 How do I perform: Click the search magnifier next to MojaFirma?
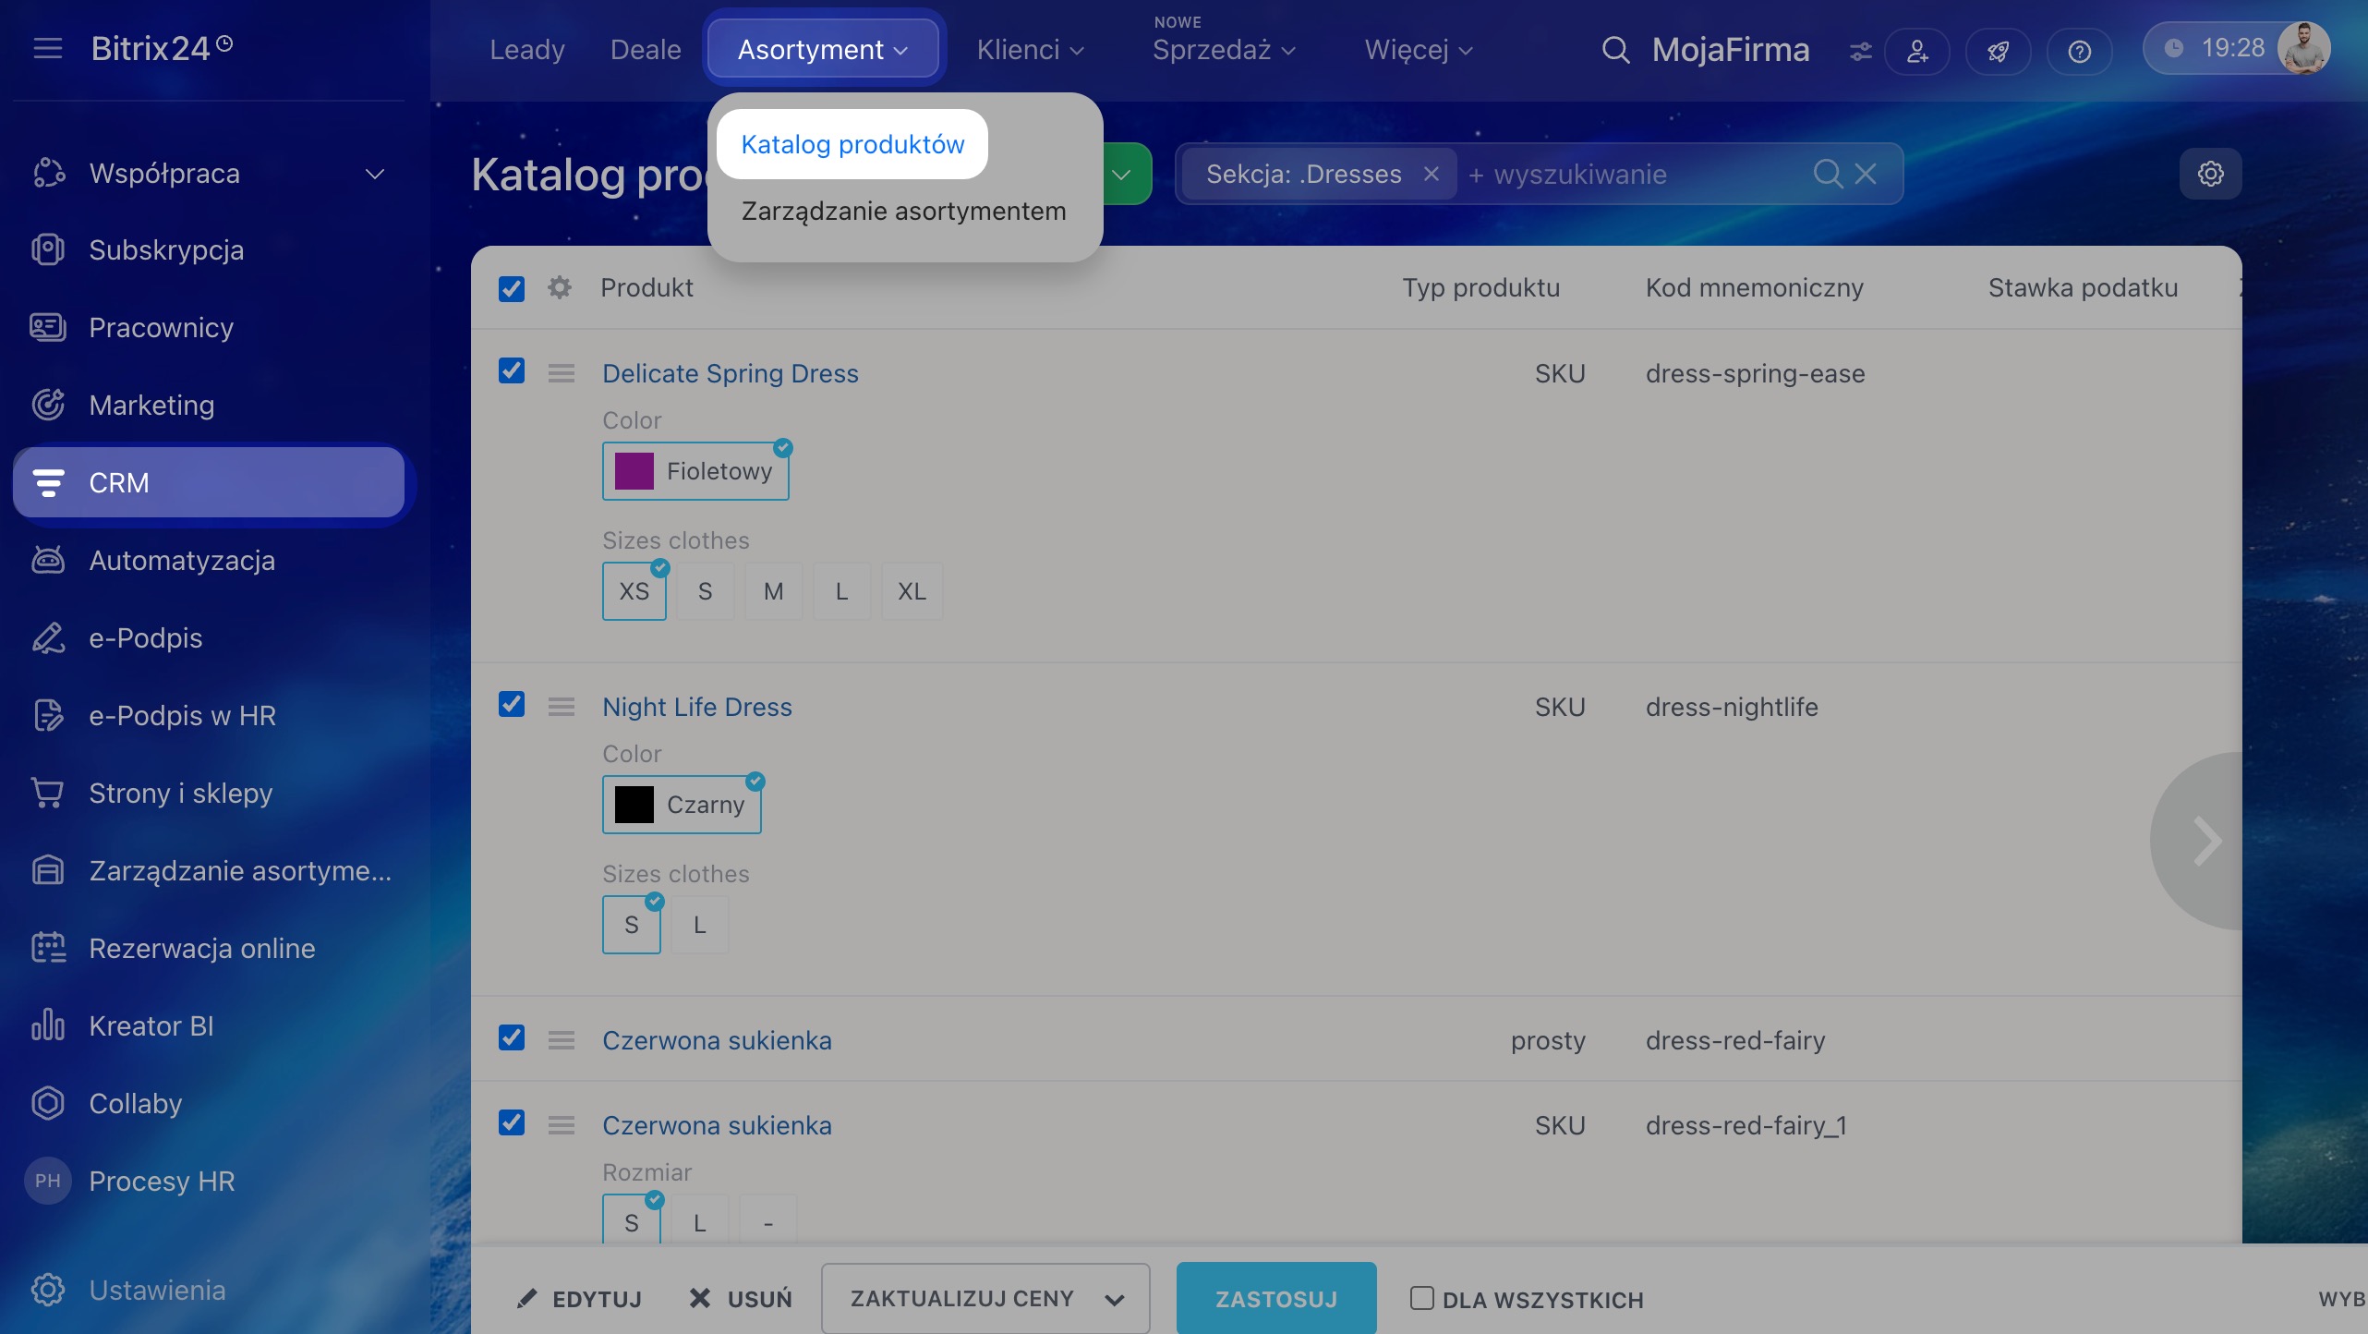[x=1615, y=50]
